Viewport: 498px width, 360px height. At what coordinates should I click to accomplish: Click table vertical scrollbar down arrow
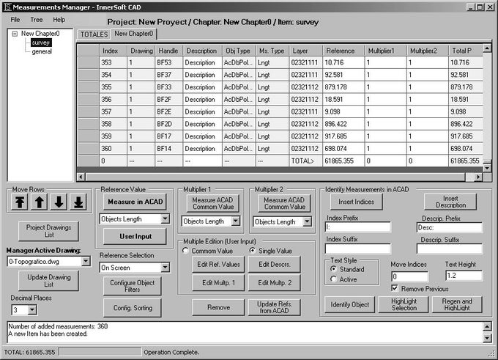[x=487, y=168]
